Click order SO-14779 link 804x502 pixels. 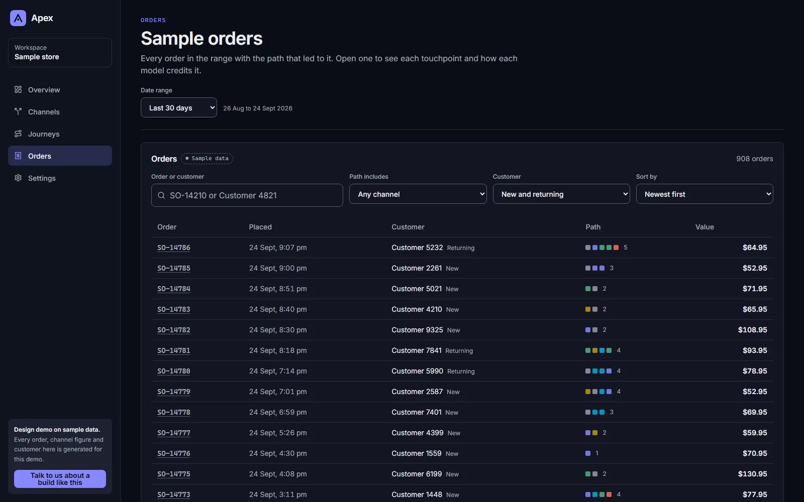(174, 392)
